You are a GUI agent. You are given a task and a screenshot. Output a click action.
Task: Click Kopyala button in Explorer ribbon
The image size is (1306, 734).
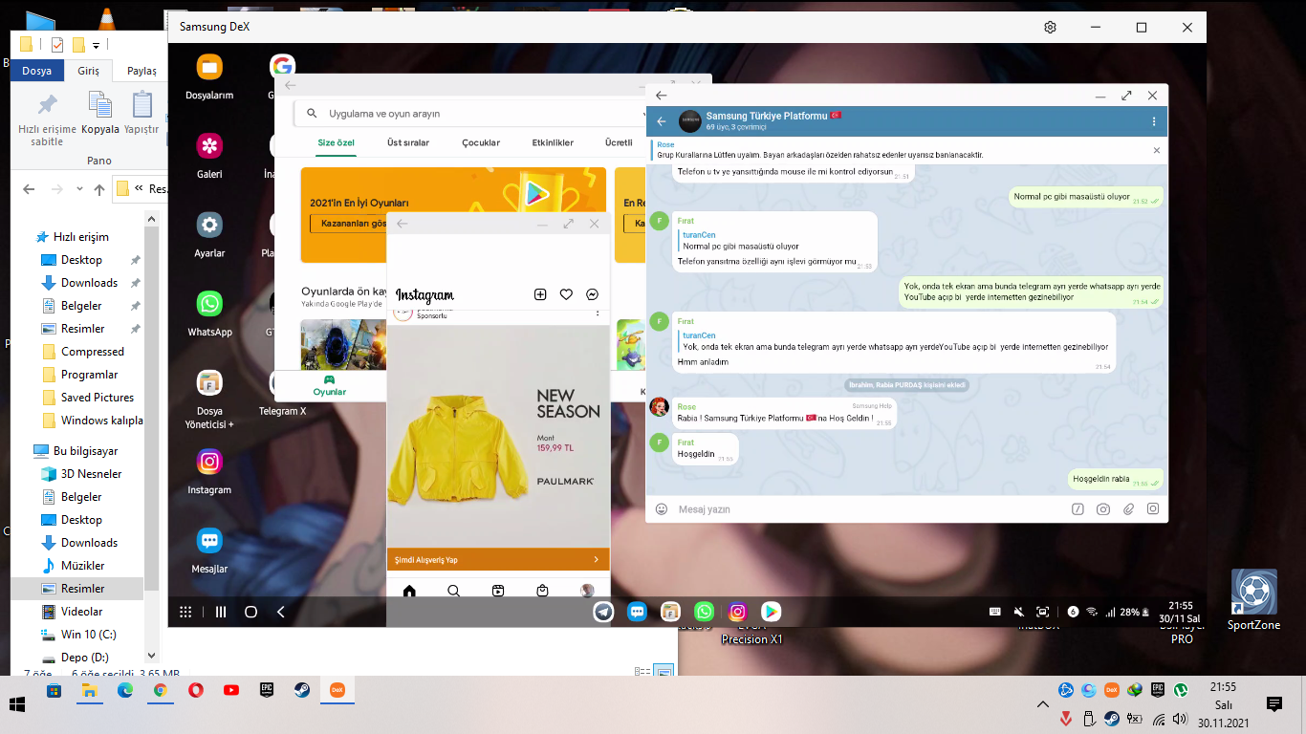click(x=100, y=113)
